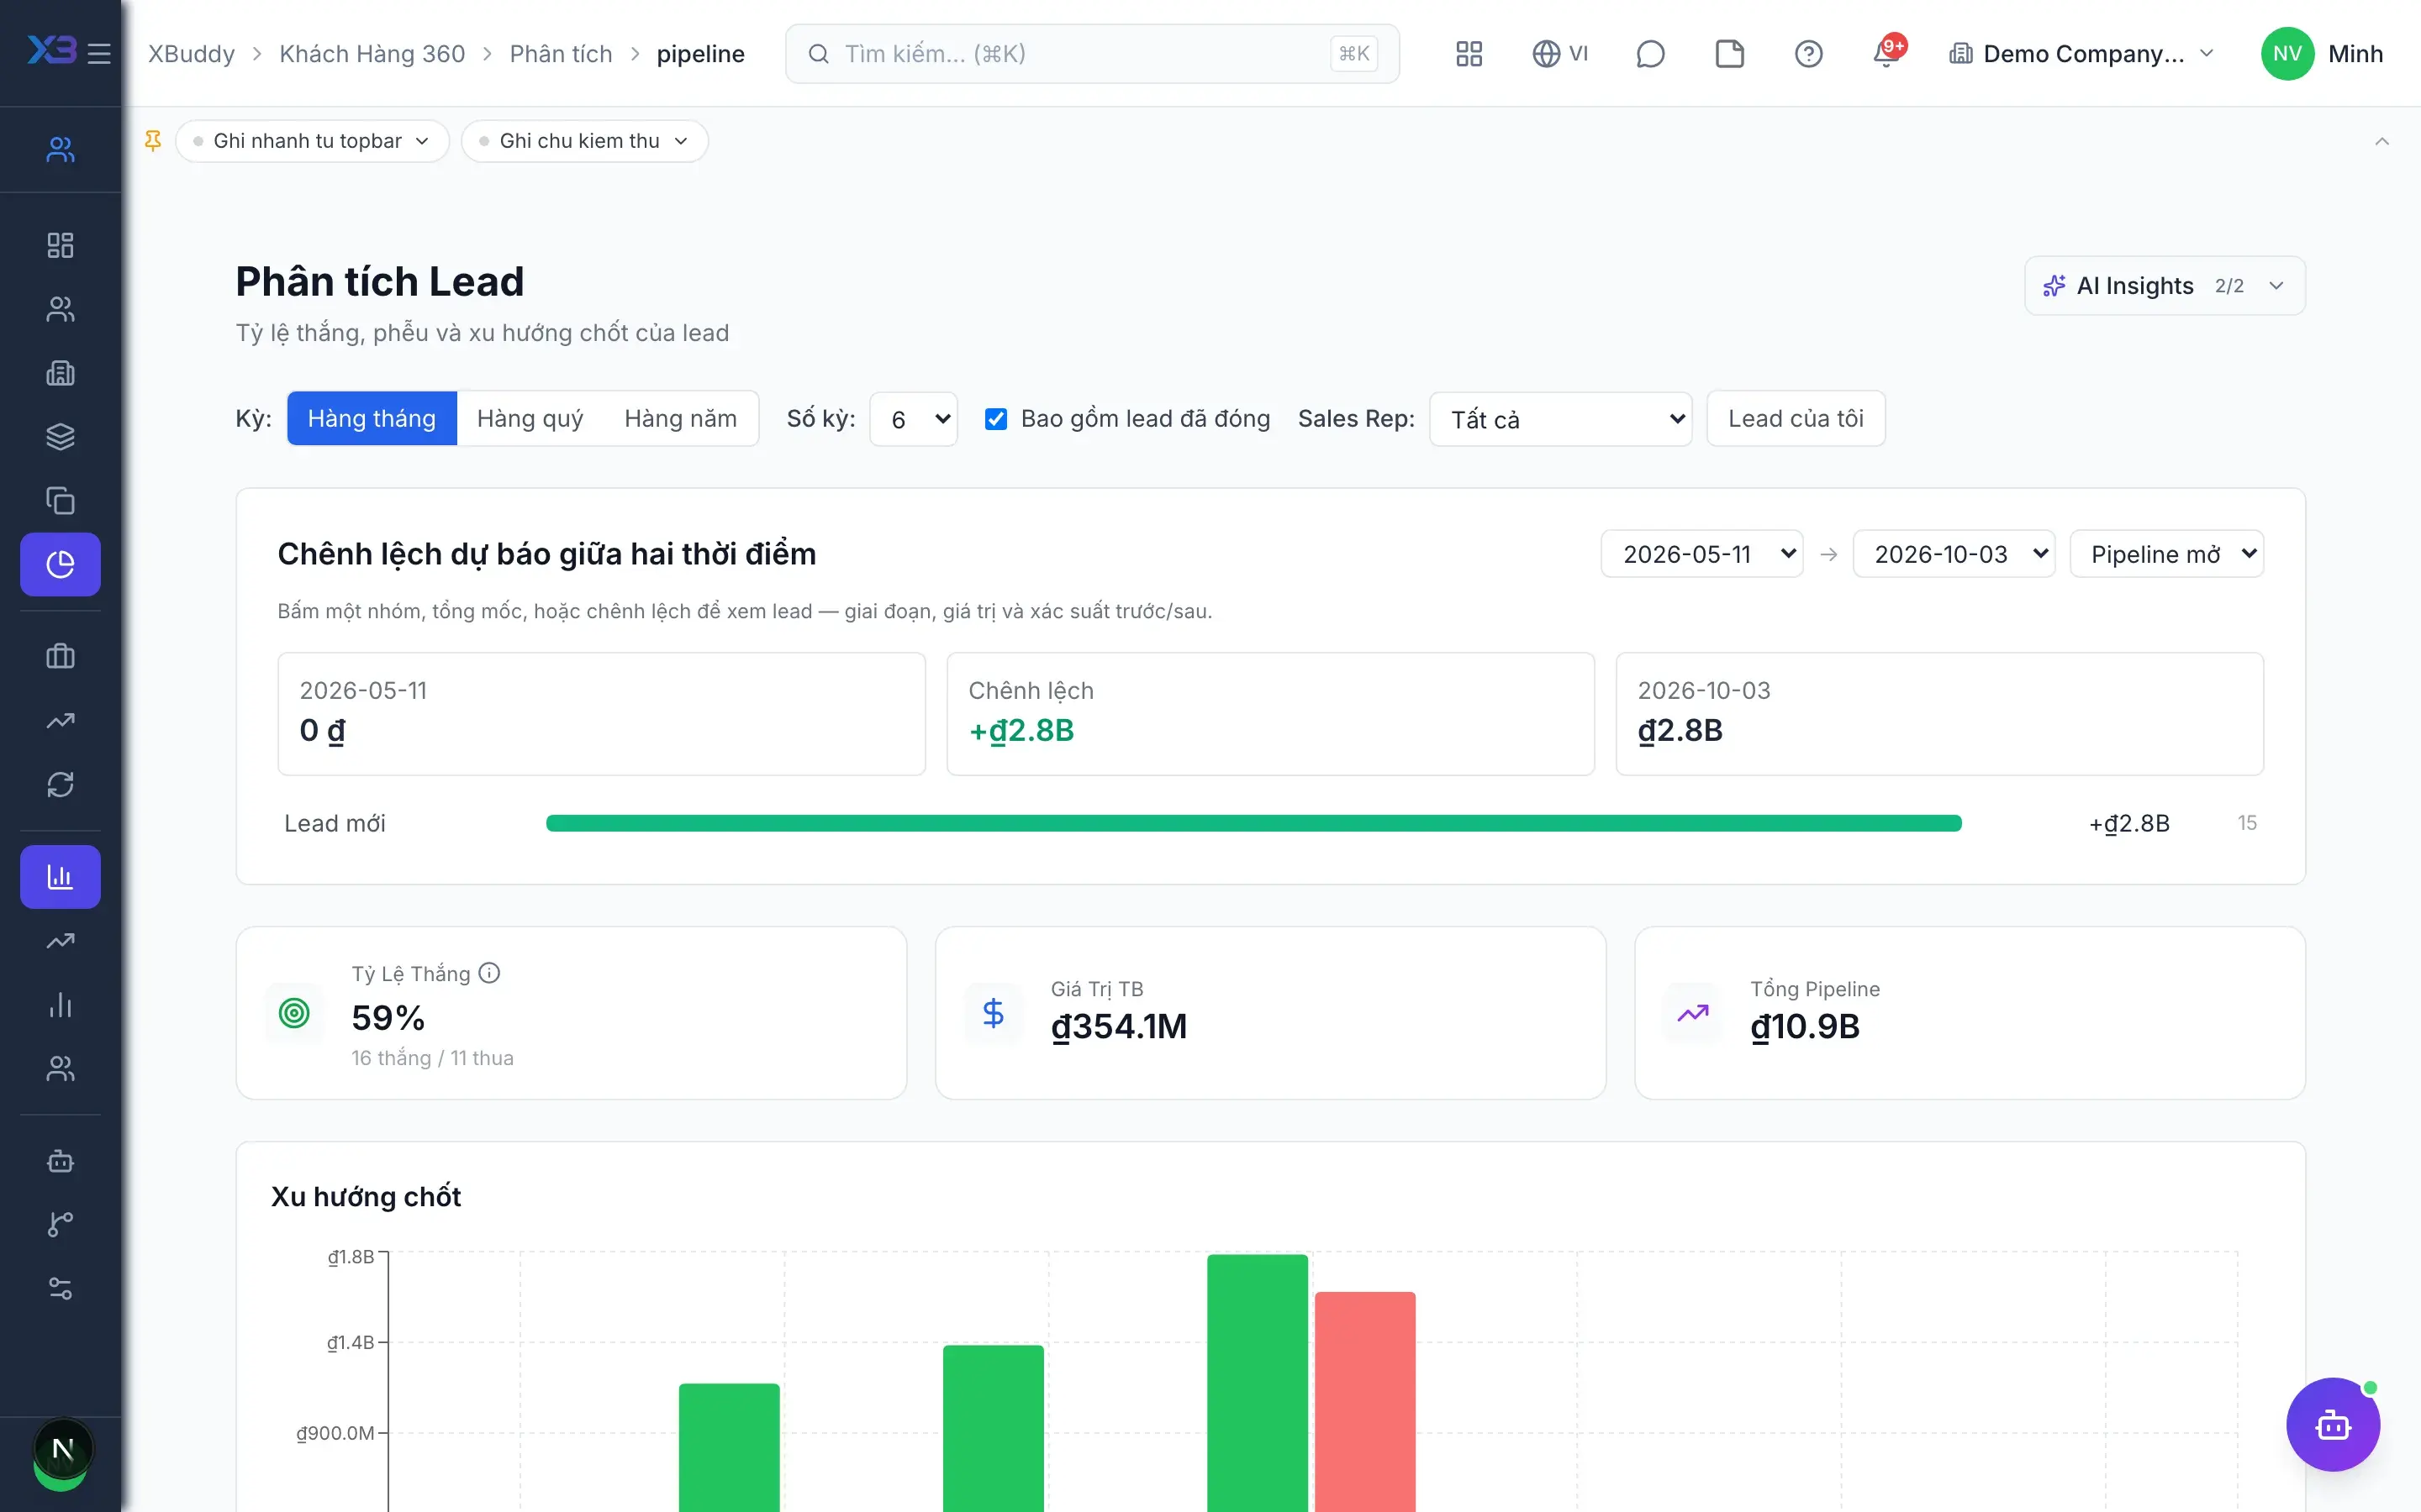This screenshot has height=1512, width=2421.
Task: Open the chat bubble icon in topbar
Action: (1649, 53)
